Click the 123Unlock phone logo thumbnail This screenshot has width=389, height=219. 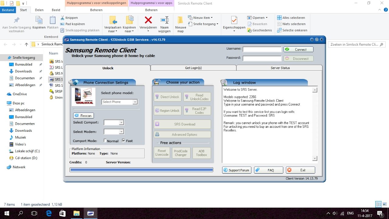(84, 97)
